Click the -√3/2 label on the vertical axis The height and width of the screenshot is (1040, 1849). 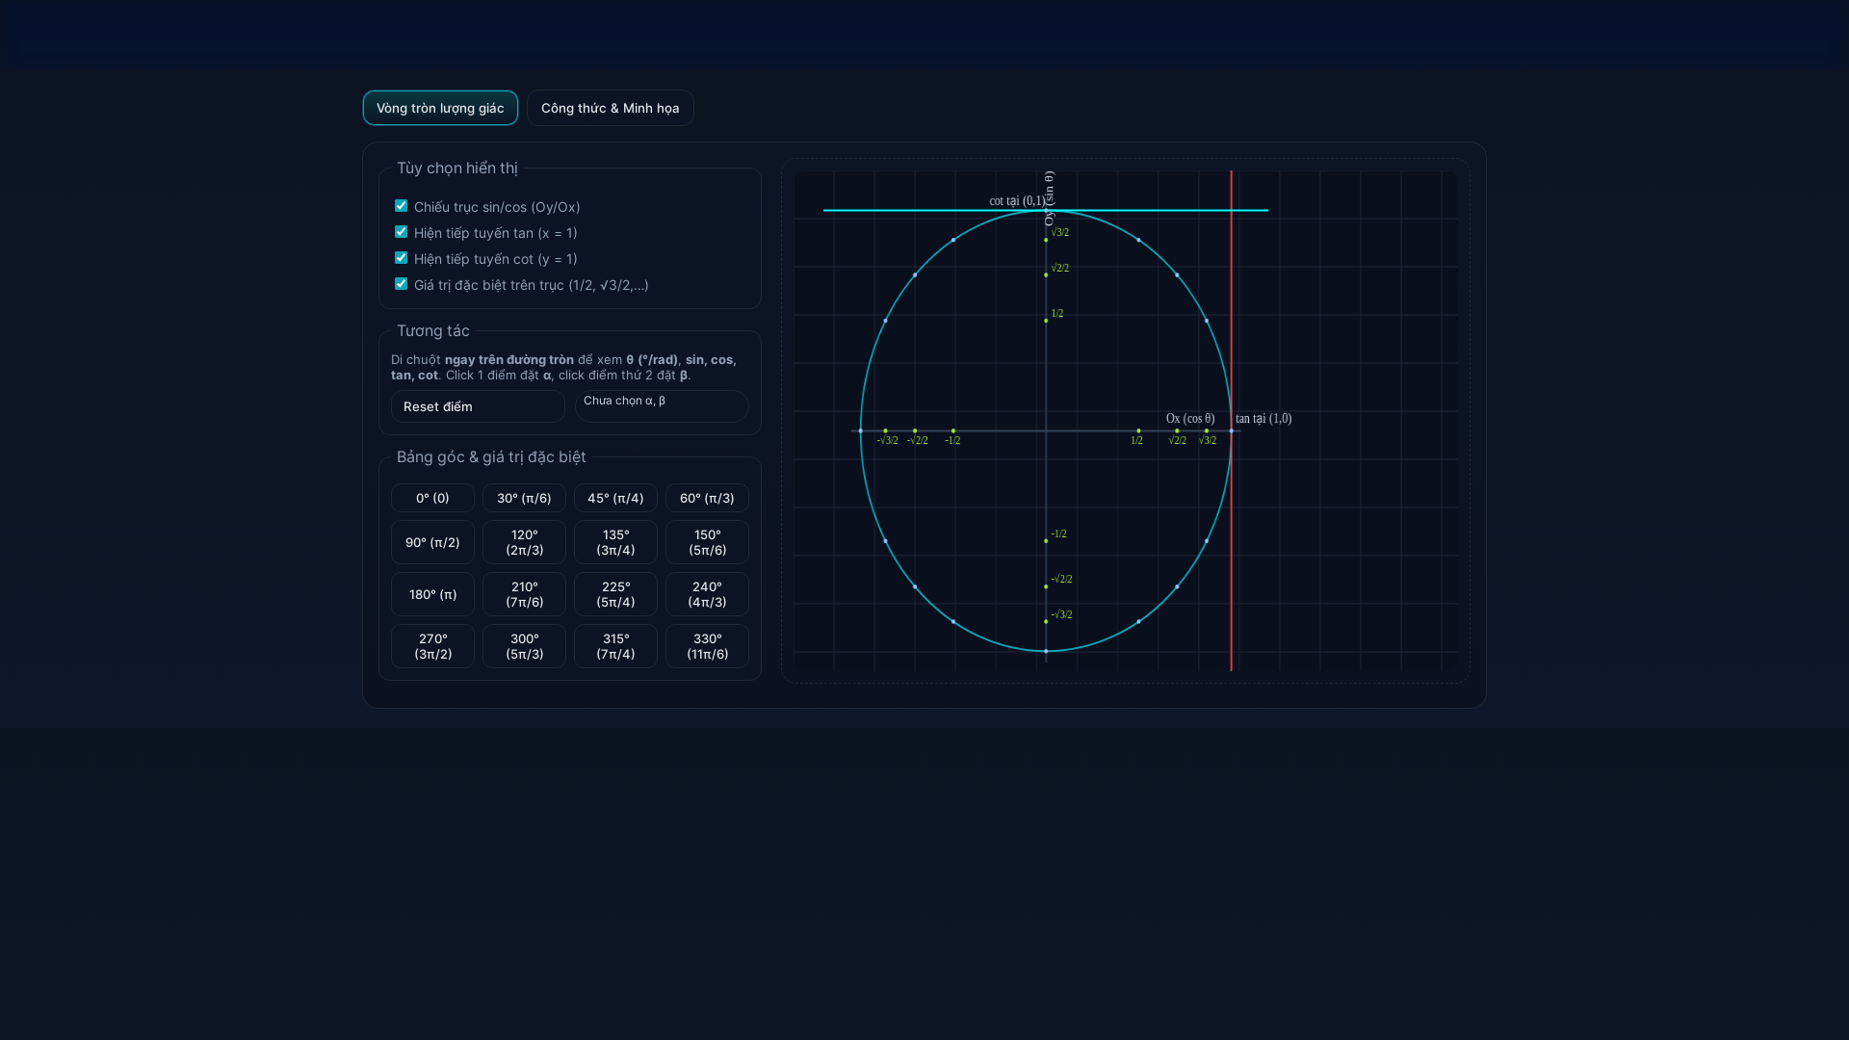(1061, 614)
